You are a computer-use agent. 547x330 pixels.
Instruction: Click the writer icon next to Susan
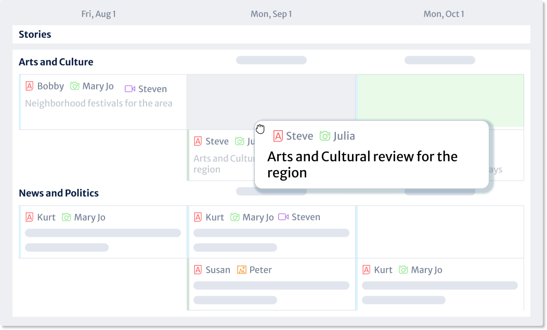pos(198,270)
